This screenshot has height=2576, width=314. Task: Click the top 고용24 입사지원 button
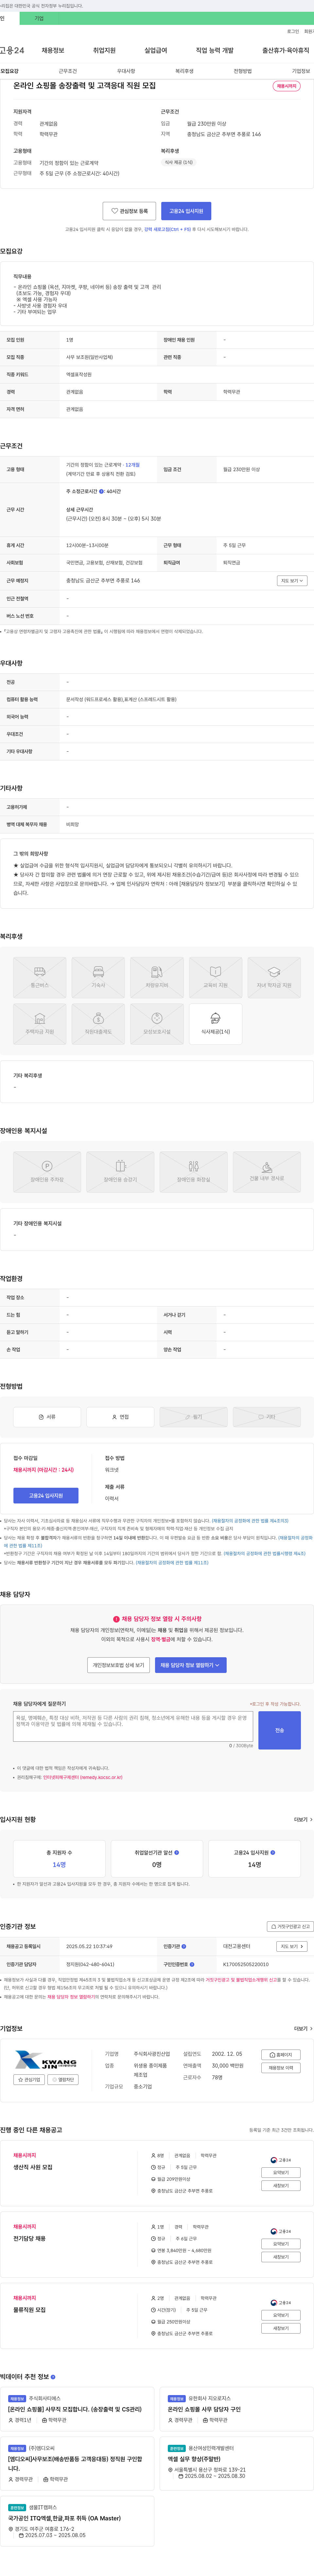coord(186,211)
